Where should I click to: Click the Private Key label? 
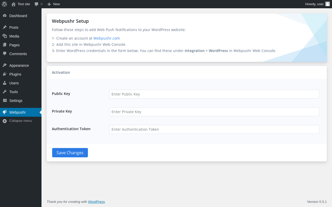62,111
